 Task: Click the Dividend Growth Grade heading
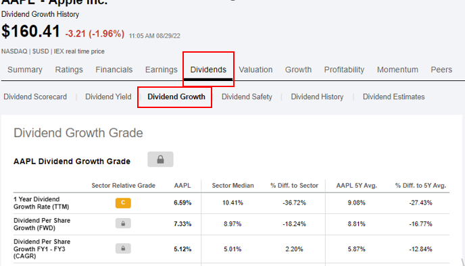(78, 133)
